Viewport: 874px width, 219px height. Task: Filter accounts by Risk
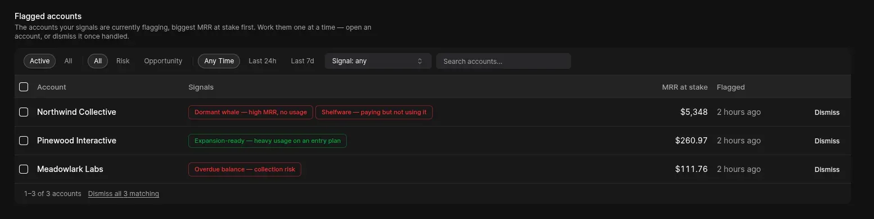[123, 61]
